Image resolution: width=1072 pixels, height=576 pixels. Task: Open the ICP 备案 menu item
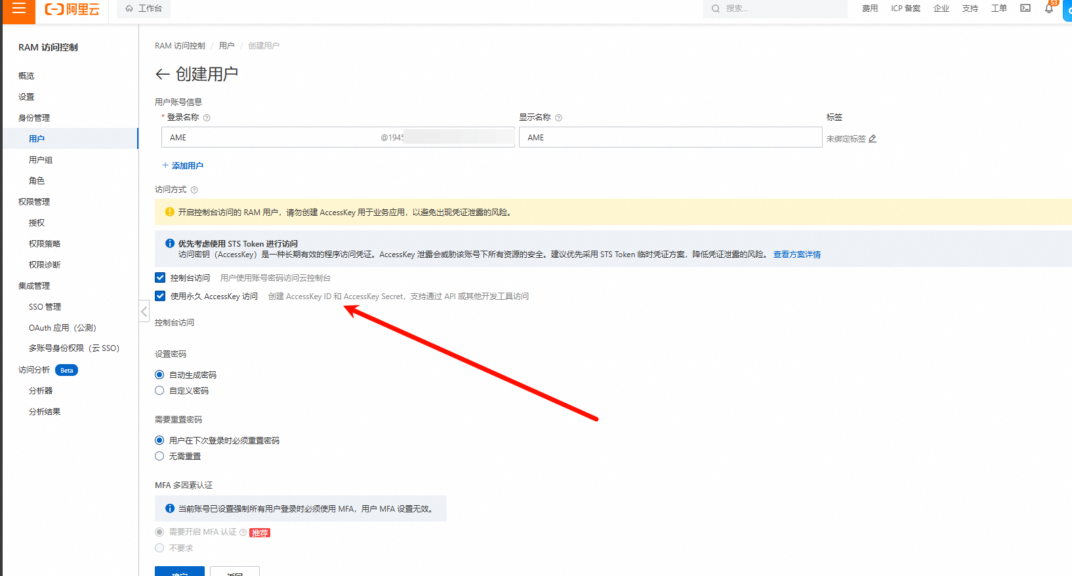tap(905, 9)
